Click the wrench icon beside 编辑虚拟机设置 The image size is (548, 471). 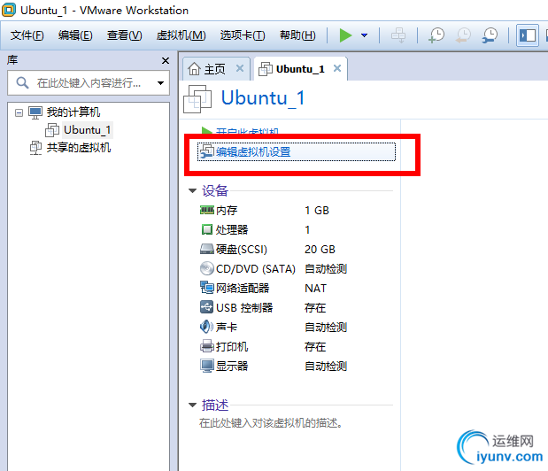(x=206, y=152)
